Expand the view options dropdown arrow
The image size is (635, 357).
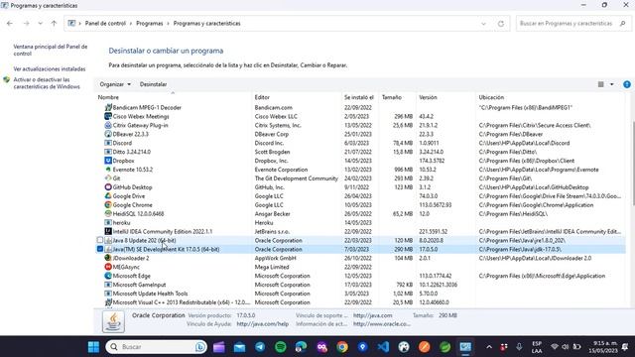point(611,84)
